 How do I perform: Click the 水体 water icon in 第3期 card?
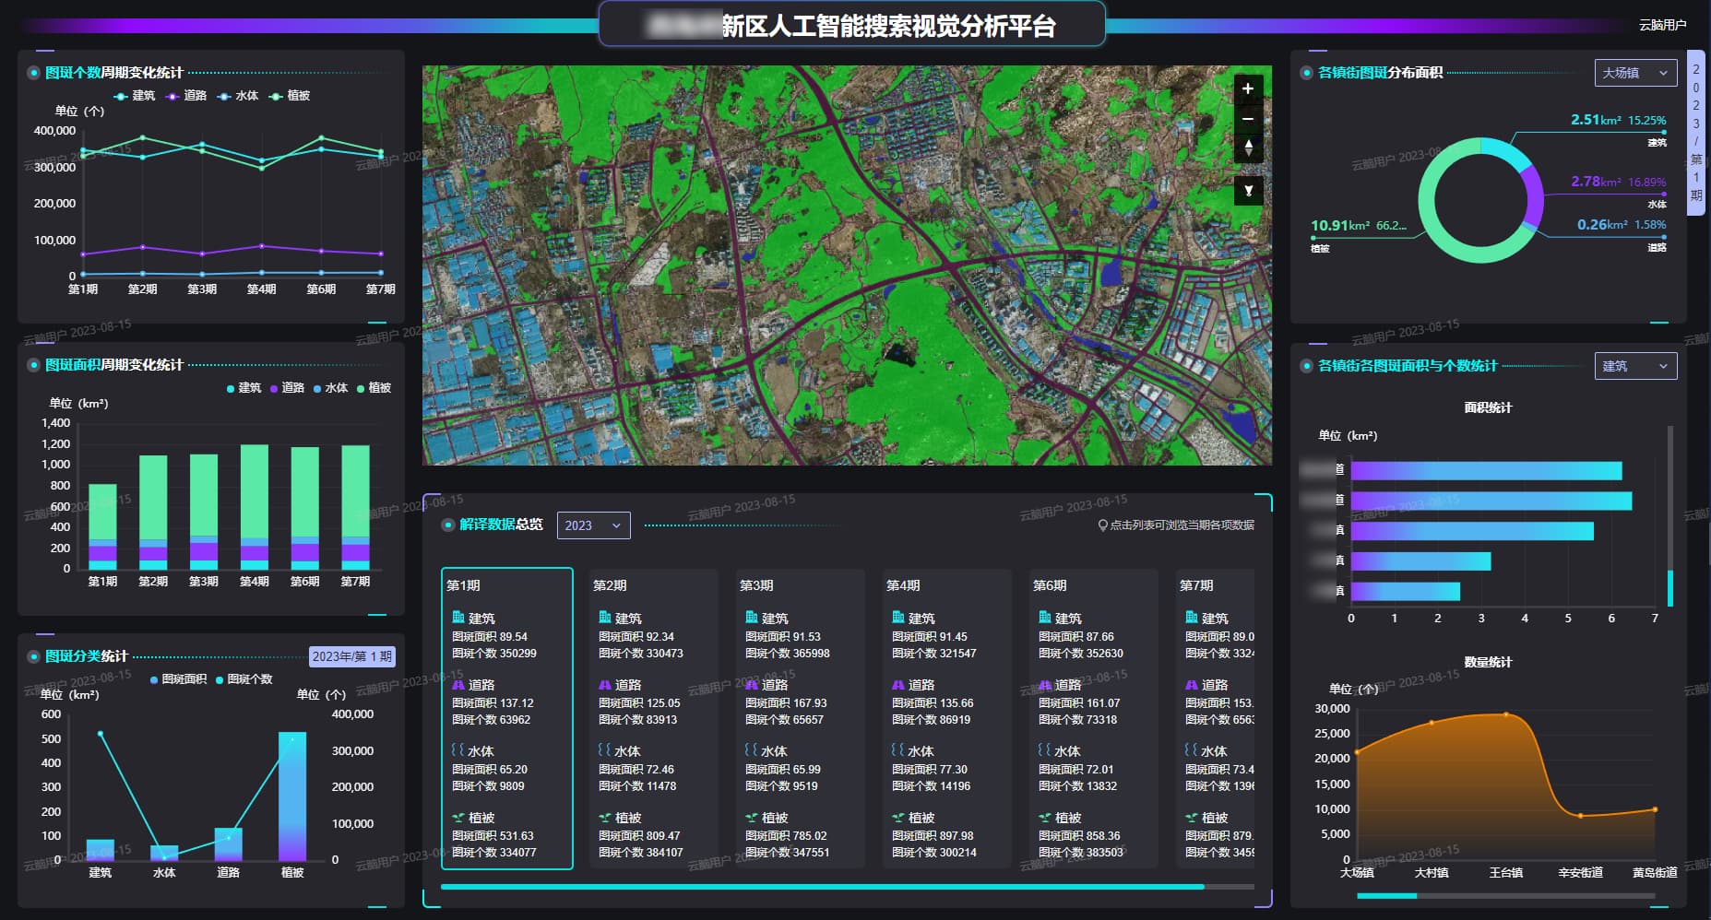(x=751, y=750)
